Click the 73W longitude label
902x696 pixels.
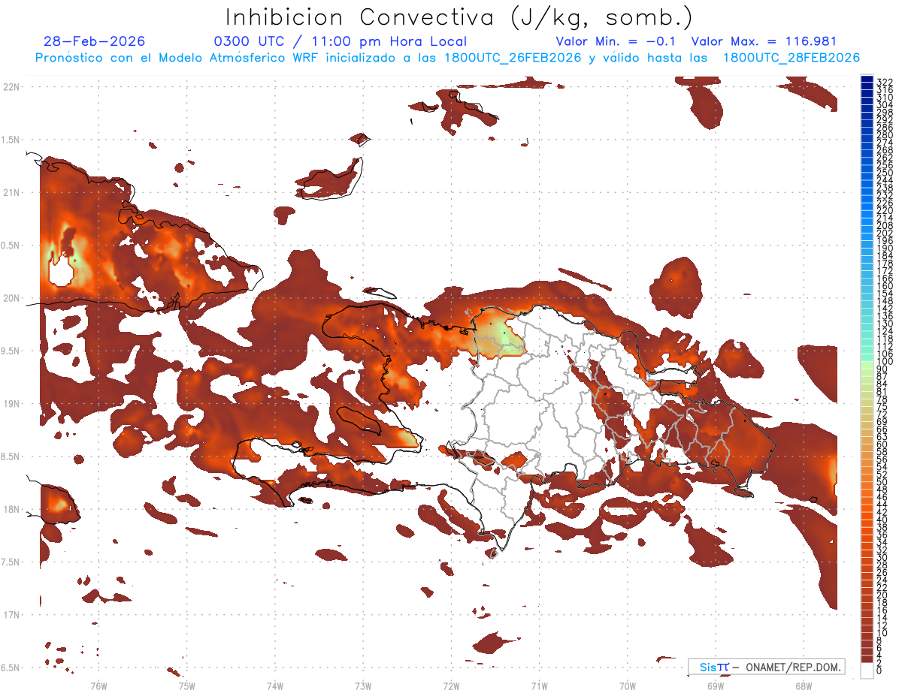[363, 685]
